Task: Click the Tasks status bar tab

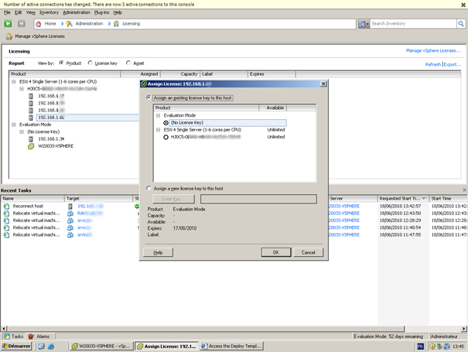Action: 13,337
